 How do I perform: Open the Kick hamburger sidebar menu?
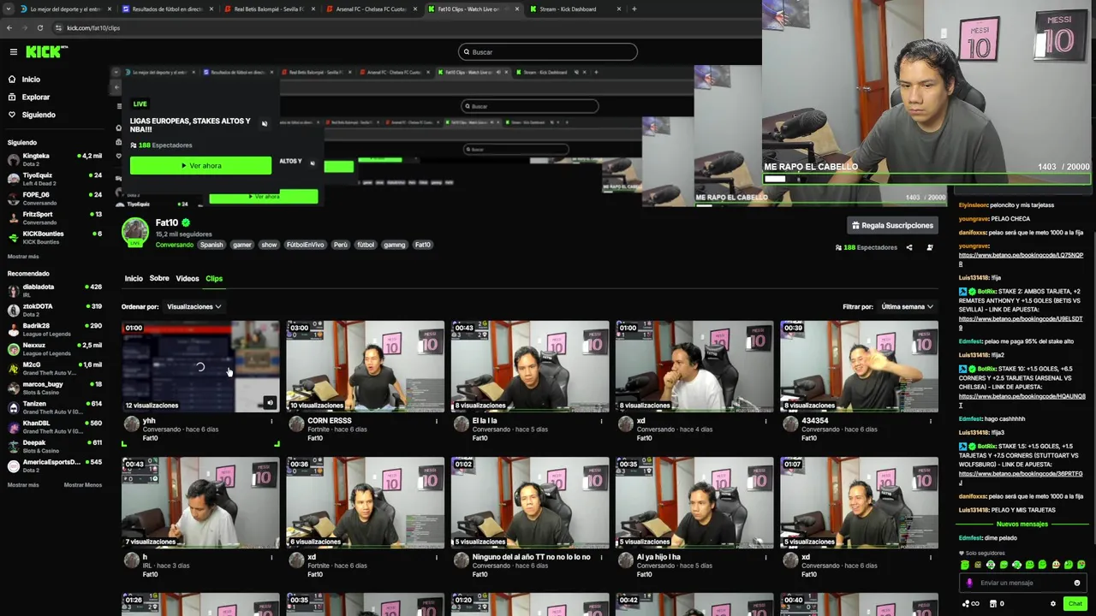(x=14, y=52)
